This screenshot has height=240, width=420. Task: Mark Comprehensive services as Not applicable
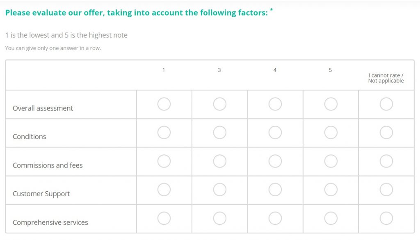[x=386, y=218]
